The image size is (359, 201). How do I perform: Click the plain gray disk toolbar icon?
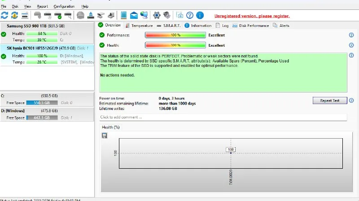[x=37, y=15]
